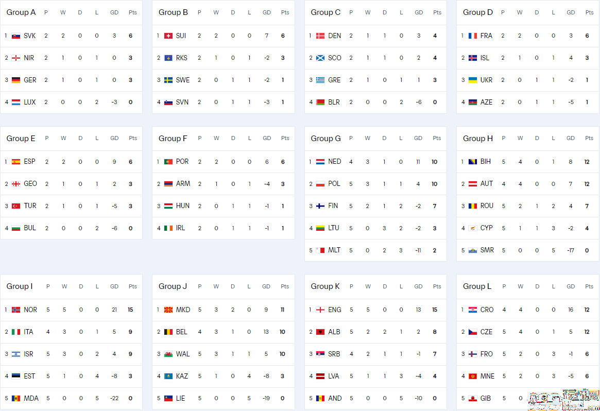Click the GD column header in Group K
600x411 pixels.
[418, 287]
